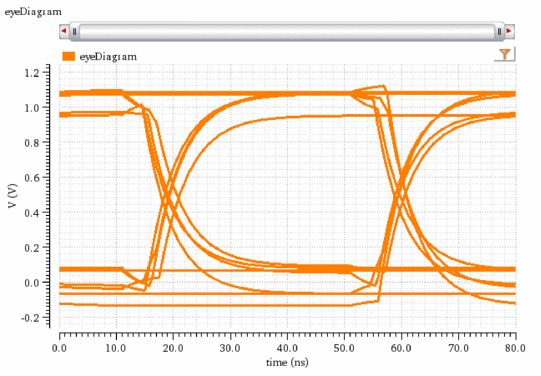Click the 40.0 tick label on the time axis
This screenshot has height=376, width=541.
(287, 348)
